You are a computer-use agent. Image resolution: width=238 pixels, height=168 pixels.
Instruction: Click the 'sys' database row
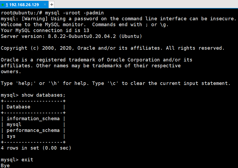[x=11, y=136]
